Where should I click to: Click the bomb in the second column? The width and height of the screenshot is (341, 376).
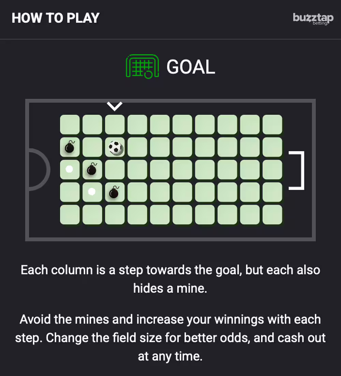[x=92, y=170]
